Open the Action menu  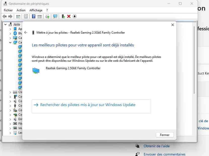(x=21, y=10)
